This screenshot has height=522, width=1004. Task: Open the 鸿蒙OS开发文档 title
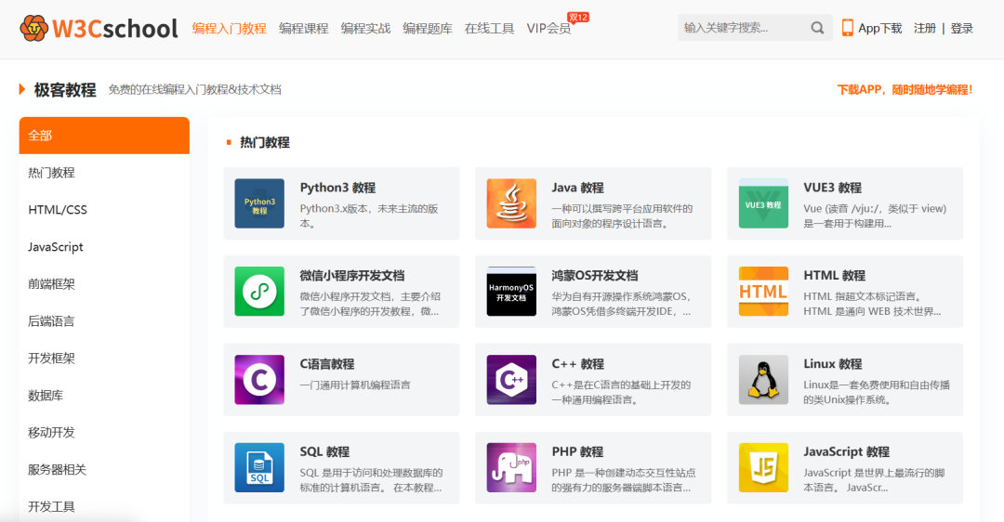tap(595, 276)
